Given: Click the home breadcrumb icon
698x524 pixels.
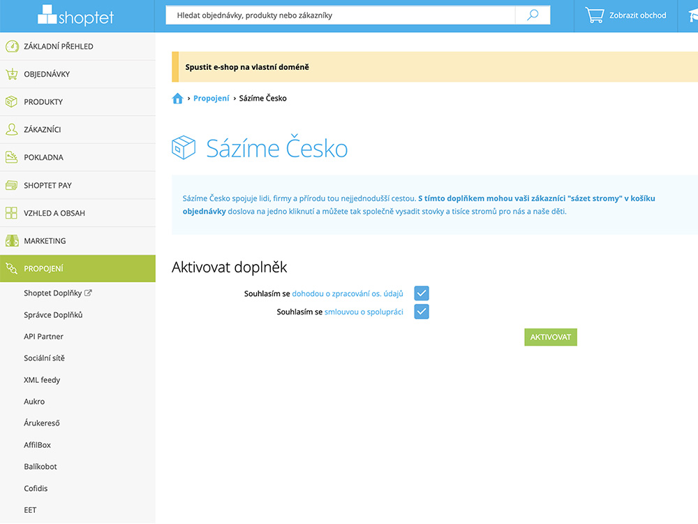Looking at the screenshot, I should point(177,98).
